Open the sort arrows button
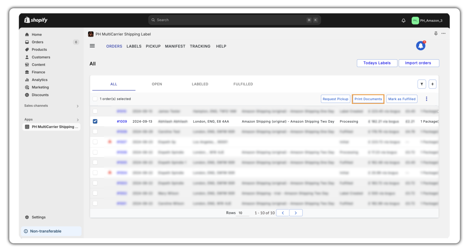 pos(432,84)
